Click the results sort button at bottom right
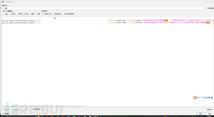The height and width of the screenshot is (117, 214). (x=209, y=109)
